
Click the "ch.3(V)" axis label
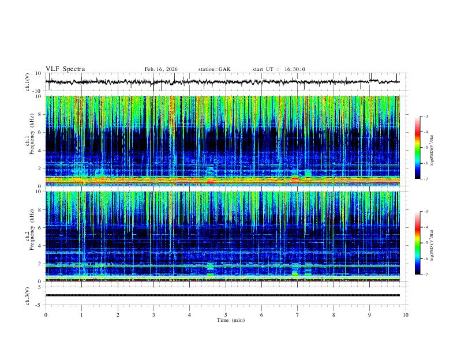click(27, 296)
